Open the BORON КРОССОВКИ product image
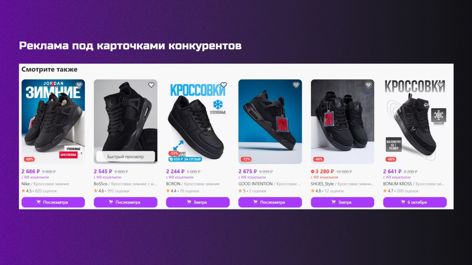This screenshot has width=472, height=265. [x=198, y=122]
